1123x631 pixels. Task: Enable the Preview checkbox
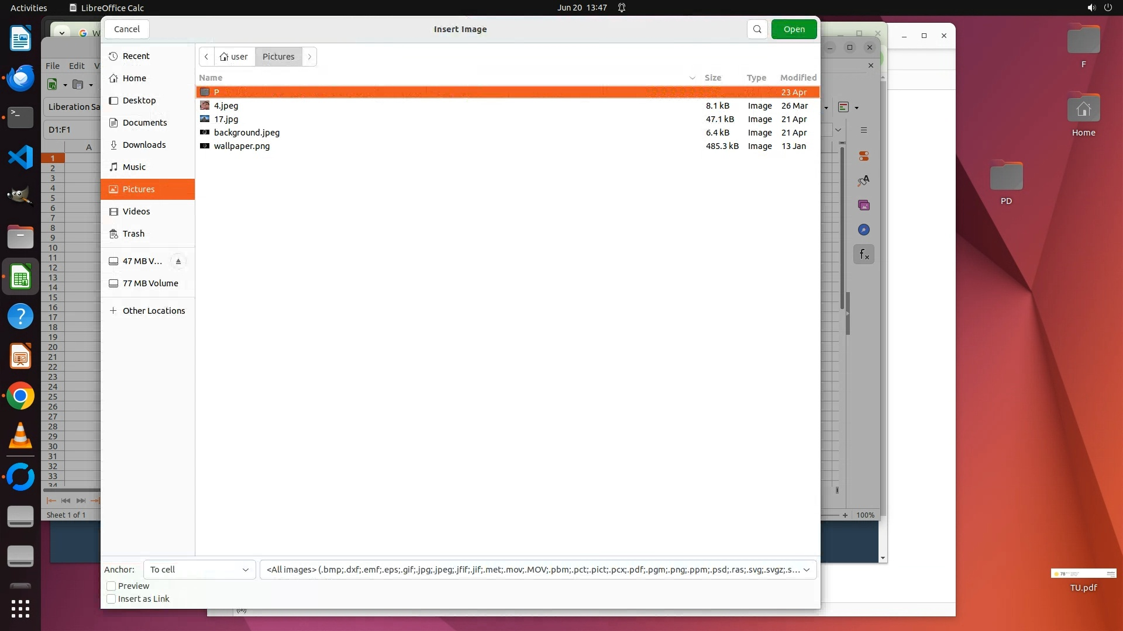[x=111, y=586]
